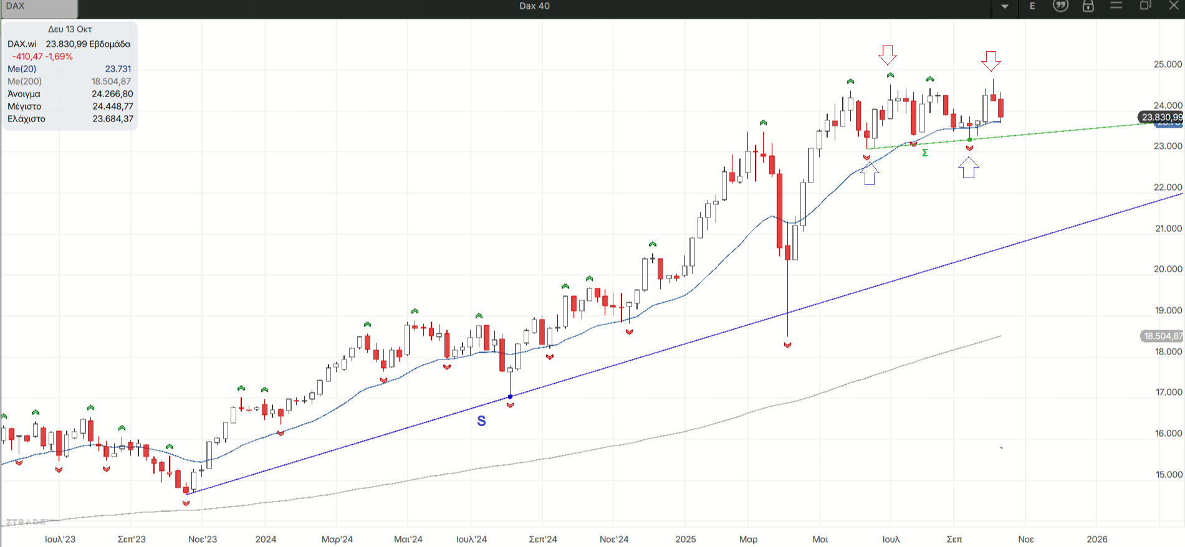The image size is (1185, 547).
Task: Click the Me(20) moving average legend entry
Action: [22, 69]
